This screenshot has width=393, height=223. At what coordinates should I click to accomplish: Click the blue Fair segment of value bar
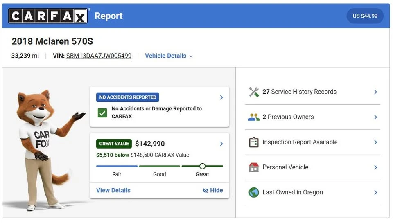[117, 166]
